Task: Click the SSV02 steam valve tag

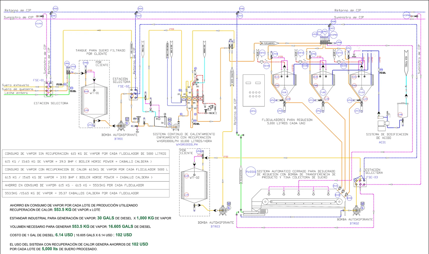Action: [305, 66]
